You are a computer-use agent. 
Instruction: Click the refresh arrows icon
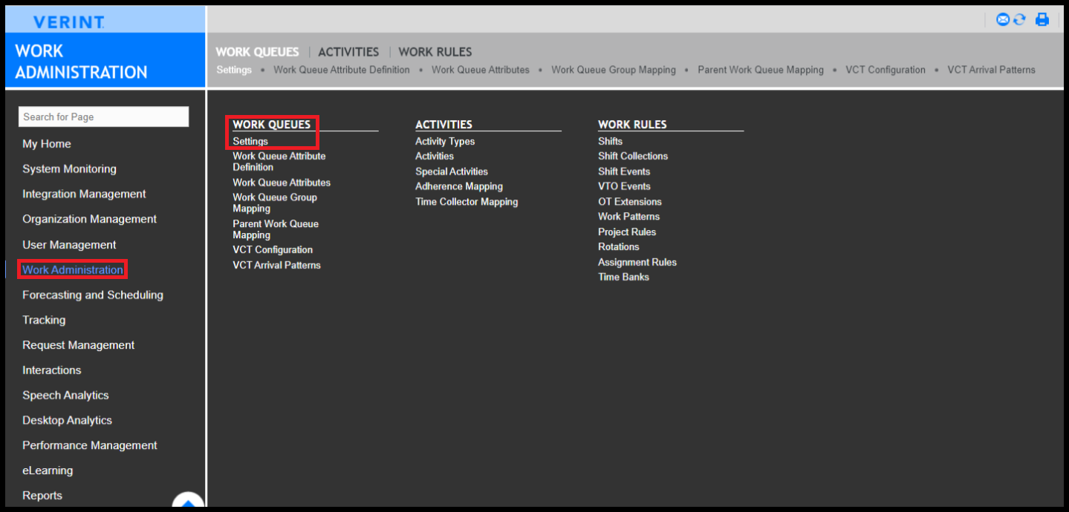point(1019,19)
